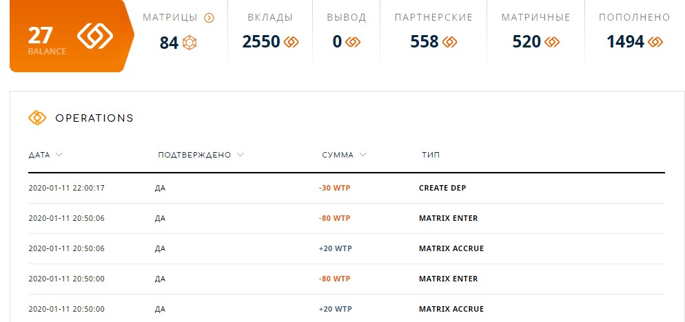Click the white logo on the orange balance badge

[95, 35]
